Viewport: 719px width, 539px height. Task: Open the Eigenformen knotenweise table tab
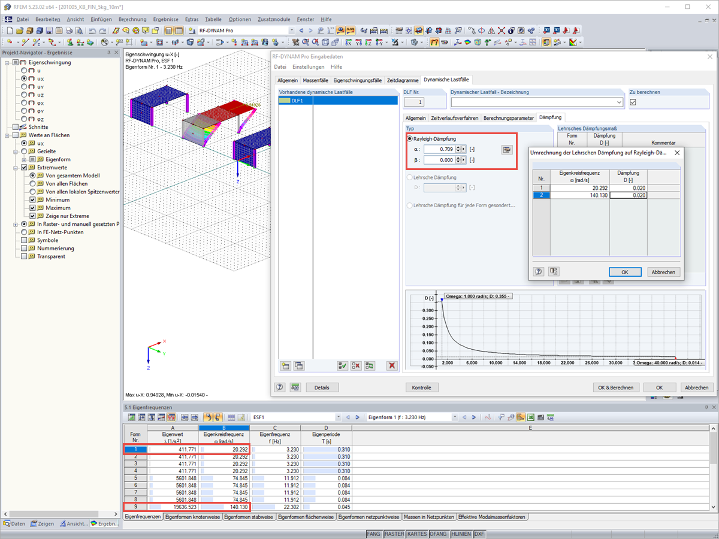(x=192, y=516)
